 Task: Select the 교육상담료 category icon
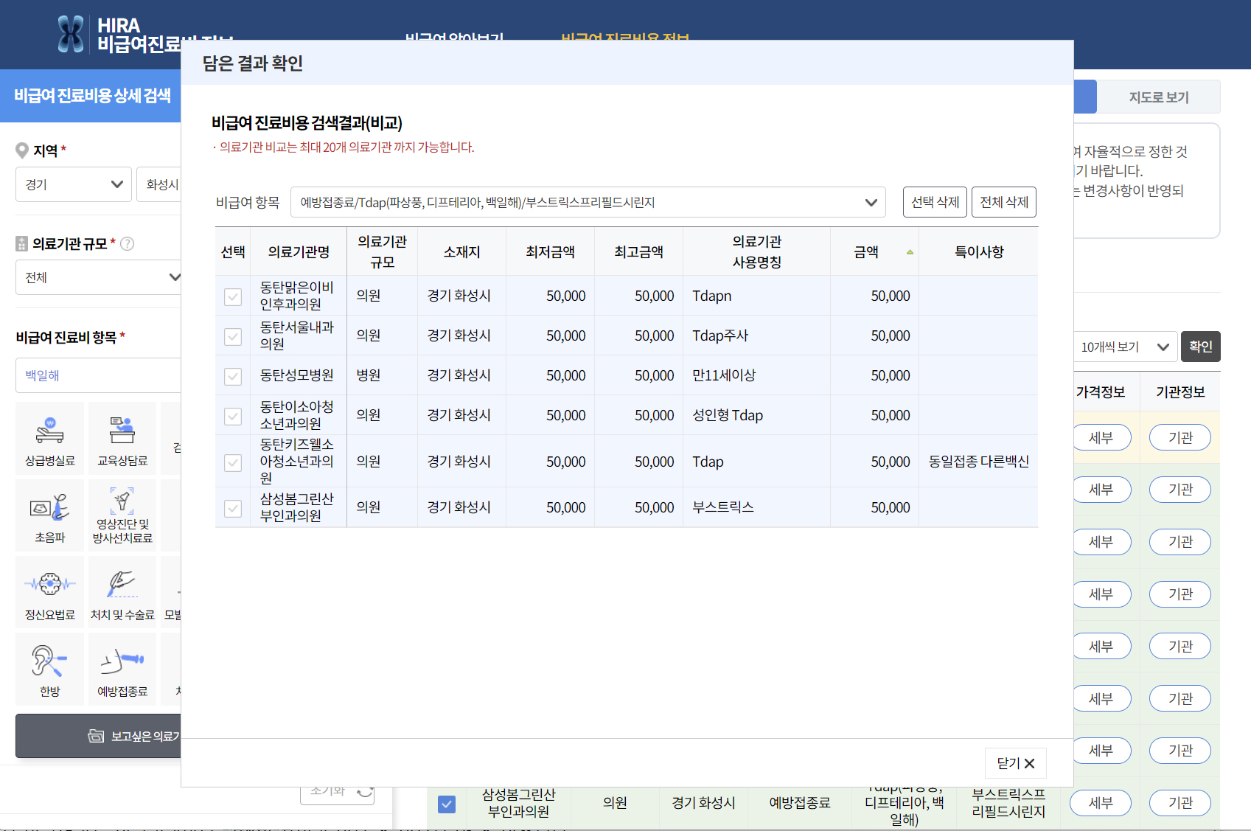coord(122,437)
